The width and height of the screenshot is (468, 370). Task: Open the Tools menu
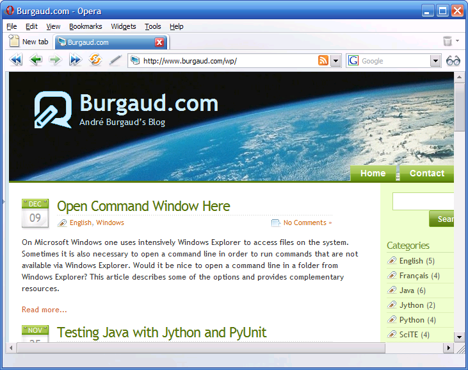[153, 26]
